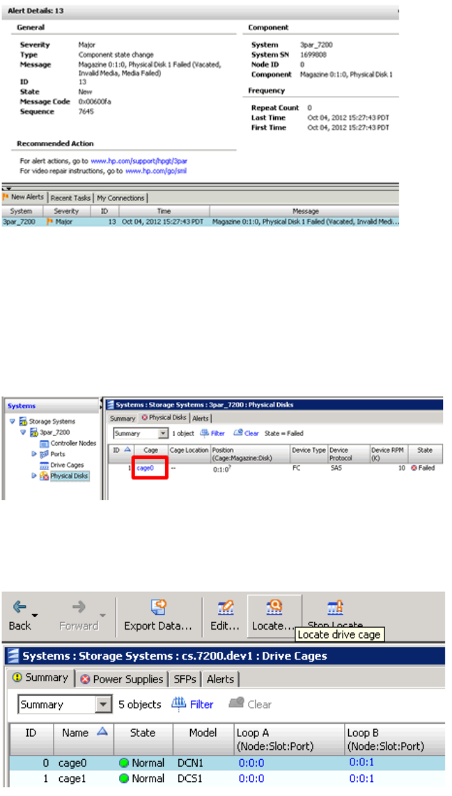Click the Ports icon in Systems tree
The image size is (452, 796).
click(44, 454)
